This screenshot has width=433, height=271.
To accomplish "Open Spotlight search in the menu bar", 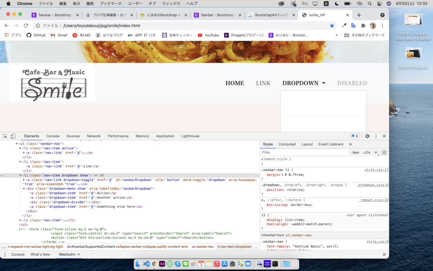I will click(x=369, y=4).
